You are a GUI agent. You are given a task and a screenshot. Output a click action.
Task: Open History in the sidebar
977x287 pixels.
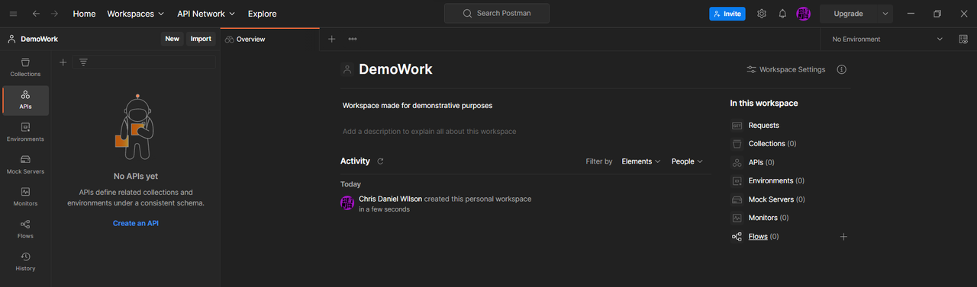coord(25,261)
